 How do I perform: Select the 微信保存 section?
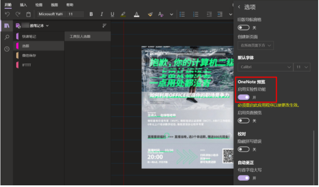point(39,56)
